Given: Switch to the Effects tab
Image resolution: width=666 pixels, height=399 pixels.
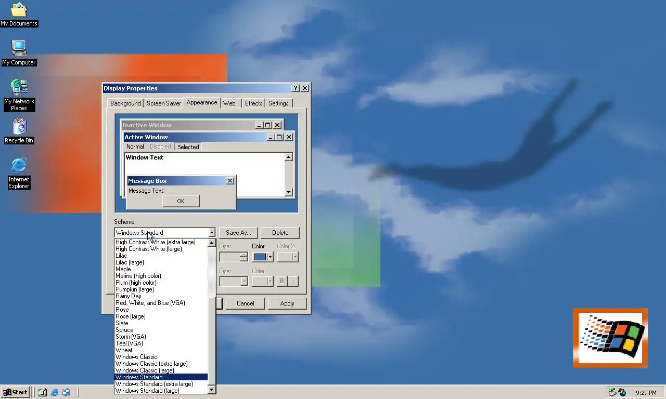Looking at the screenshot, I should 254,103.
